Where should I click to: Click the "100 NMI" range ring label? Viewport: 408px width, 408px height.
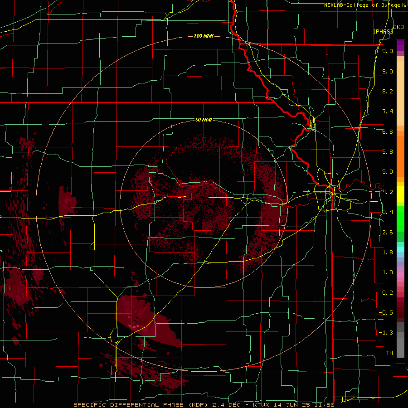tap(204, 36)
